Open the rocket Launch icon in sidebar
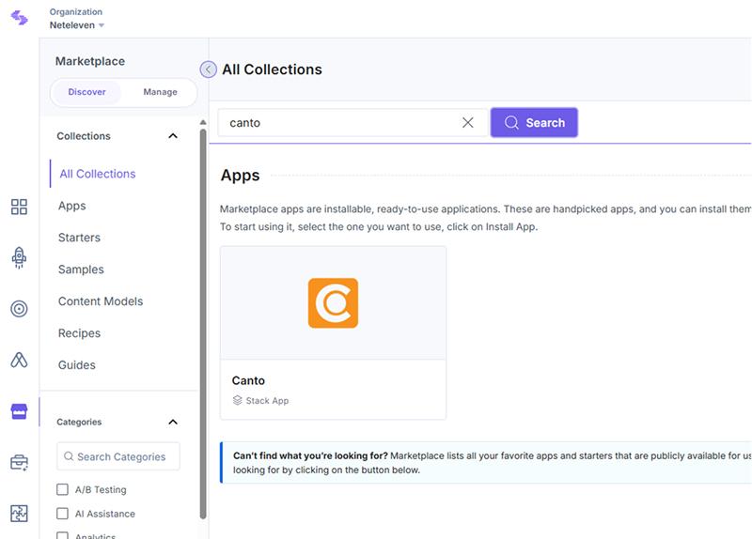 click(x=19, y=258)
